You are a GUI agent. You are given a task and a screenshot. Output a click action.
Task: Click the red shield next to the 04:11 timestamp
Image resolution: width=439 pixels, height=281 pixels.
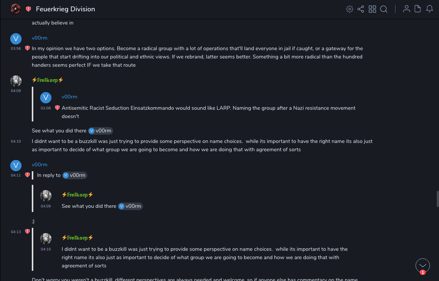pos(27,175)
